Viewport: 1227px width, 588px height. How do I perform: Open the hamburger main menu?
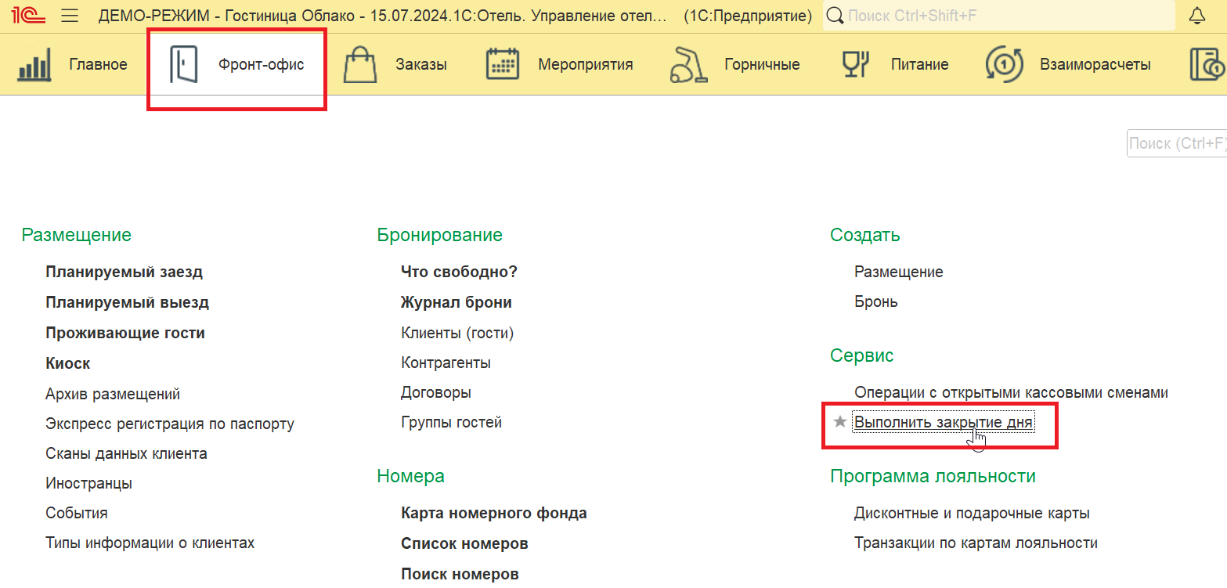pos(70,16)
